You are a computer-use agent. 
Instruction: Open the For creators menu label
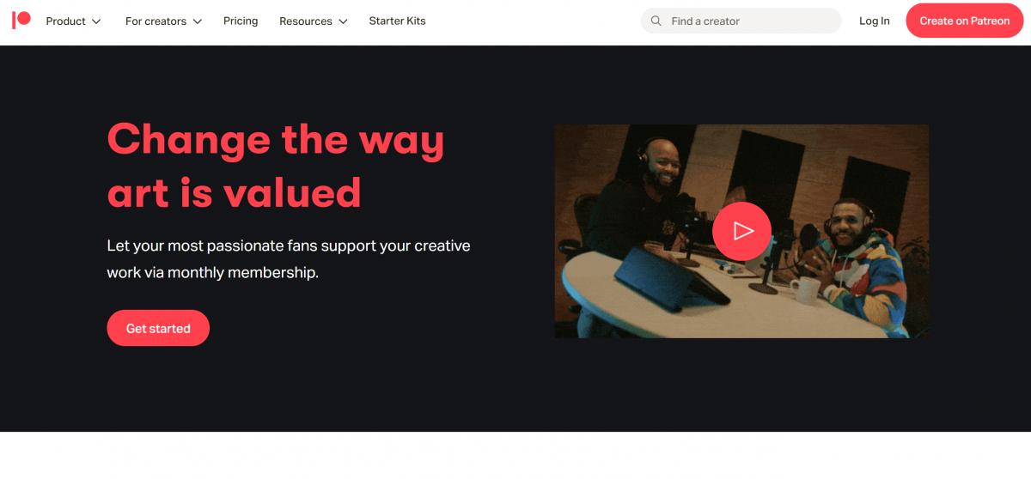point(156,21)
